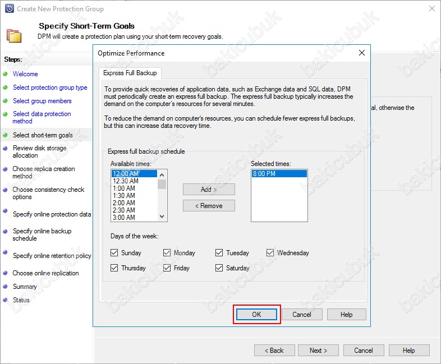Click the Summary step
The height and width of the screenshot is (364, 441).
25,287
